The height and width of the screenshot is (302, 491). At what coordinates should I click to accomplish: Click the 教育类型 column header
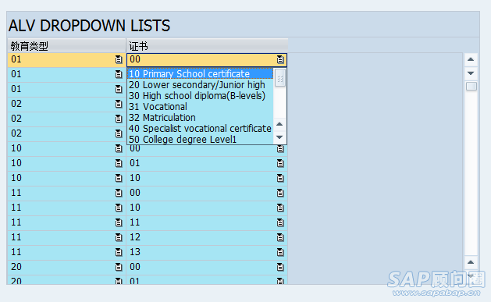point(66,46)
